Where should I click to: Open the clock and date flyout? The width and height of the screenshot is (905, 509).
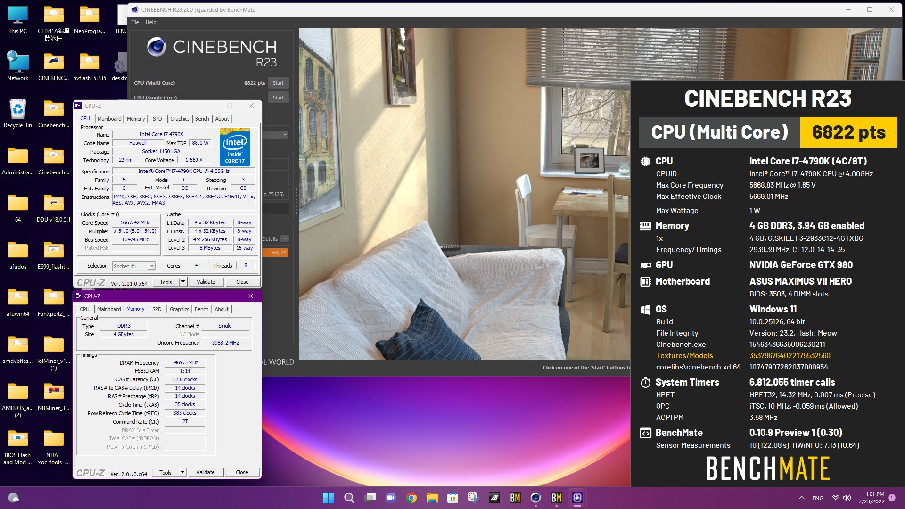[872, 498]
